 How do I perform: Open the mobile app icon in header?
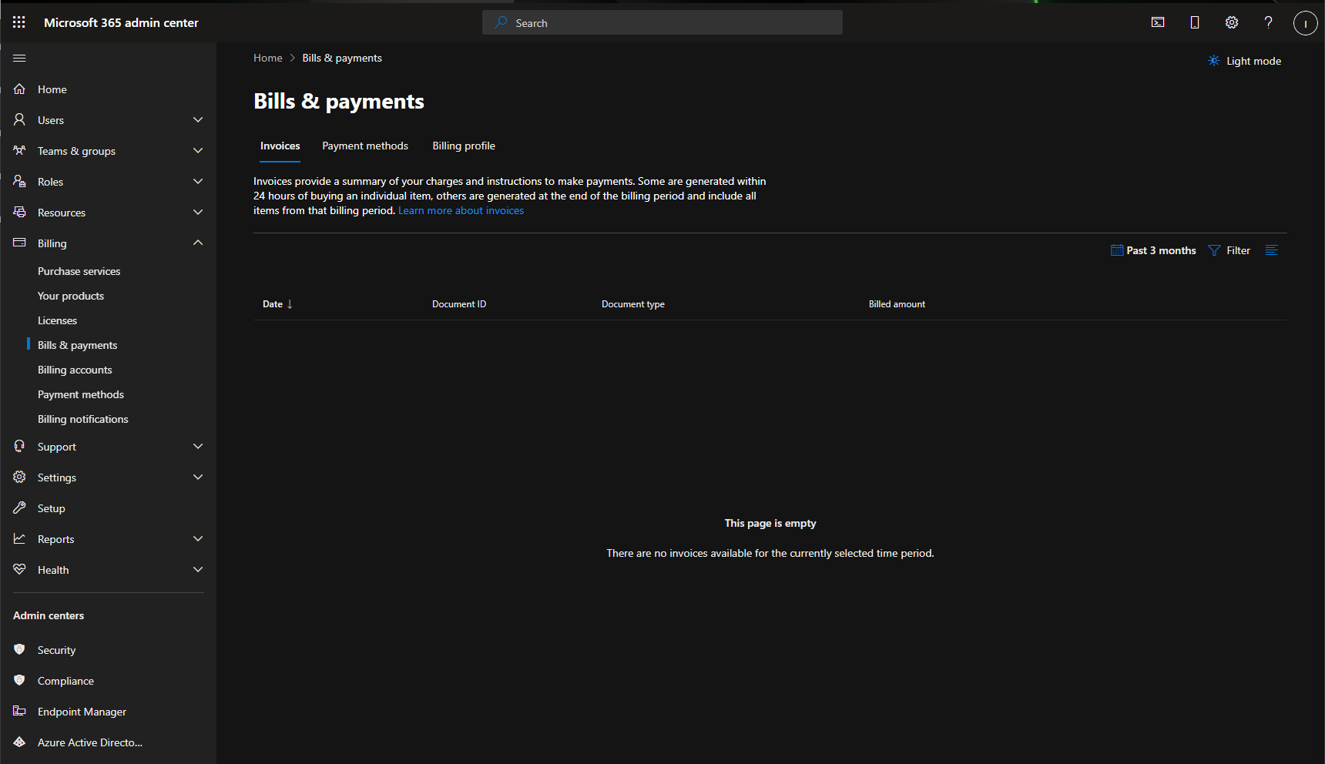click(1195, 22)
